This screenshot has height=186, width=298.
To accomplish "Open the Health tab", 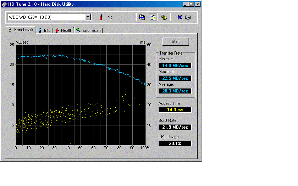I will (x=64, y=30).
